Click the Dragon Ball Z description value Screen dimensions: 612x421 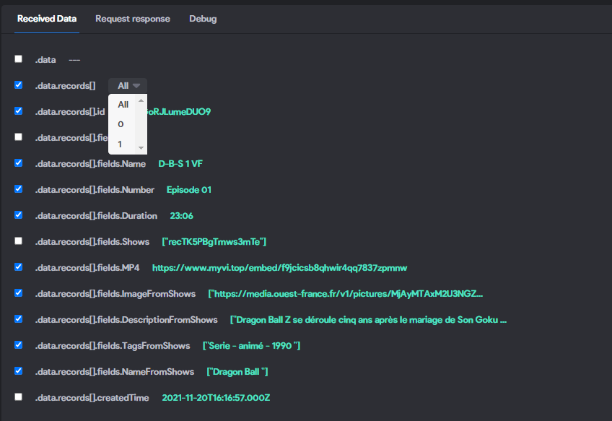click(x=368, y=320)
